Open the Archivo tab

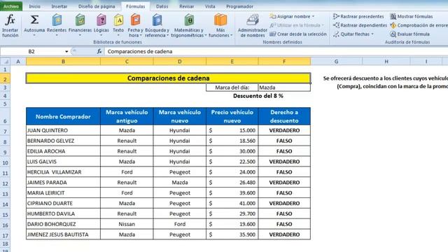point(11,6)
